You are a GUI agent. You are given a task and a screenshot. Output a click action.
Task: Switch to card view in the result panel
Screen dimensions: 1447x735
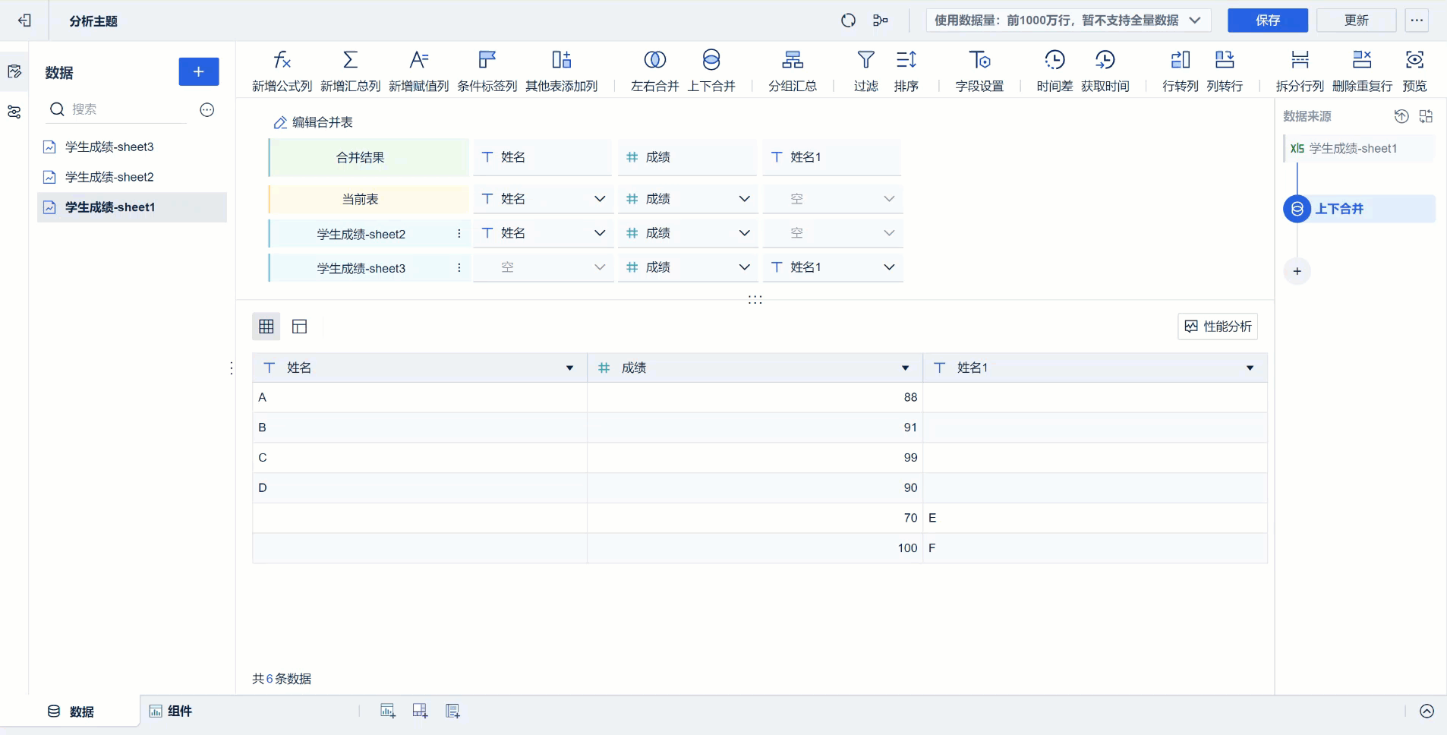click(x=299, y=326)
